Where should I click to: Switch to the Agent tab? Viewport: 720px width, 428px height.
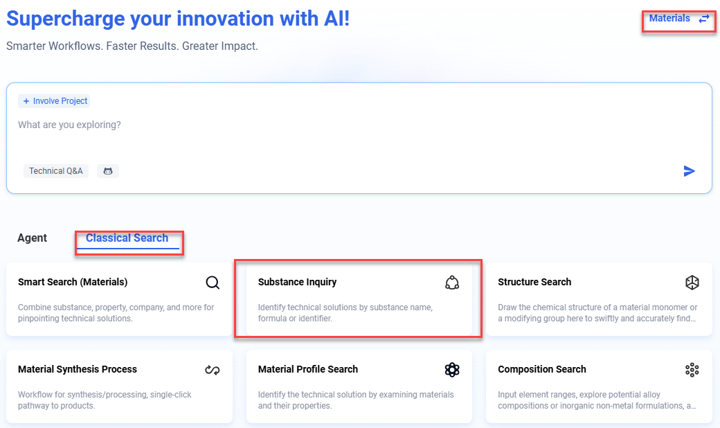33,238
